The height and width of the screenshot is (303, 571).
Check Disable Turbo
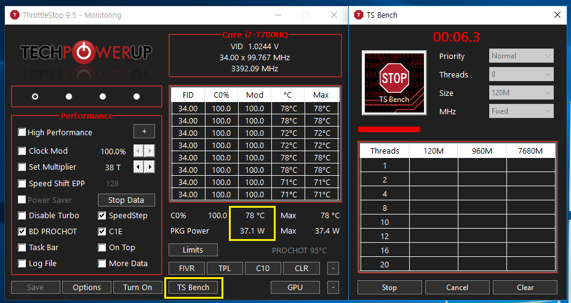coord(22,215)
